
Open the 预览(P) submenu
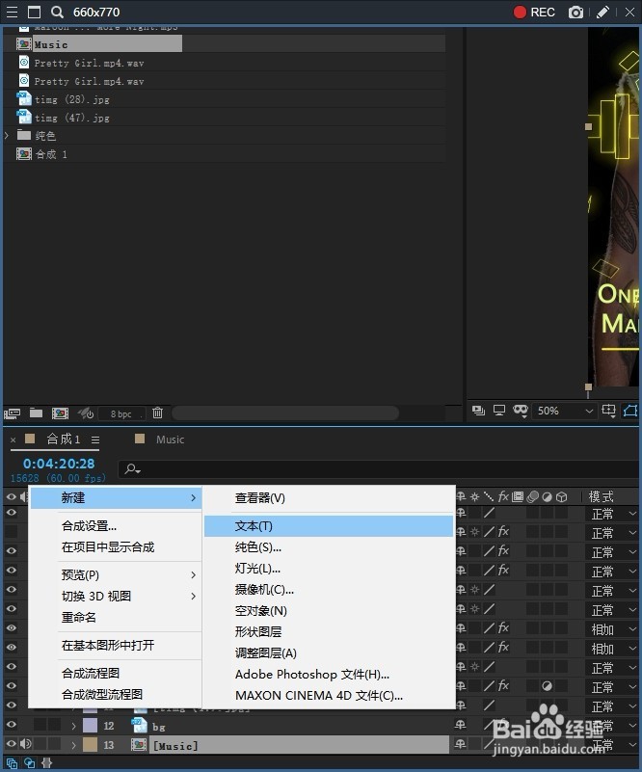click(117, 575)
